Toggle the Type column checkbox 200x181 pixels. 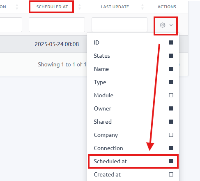click(x=171, y=82)
